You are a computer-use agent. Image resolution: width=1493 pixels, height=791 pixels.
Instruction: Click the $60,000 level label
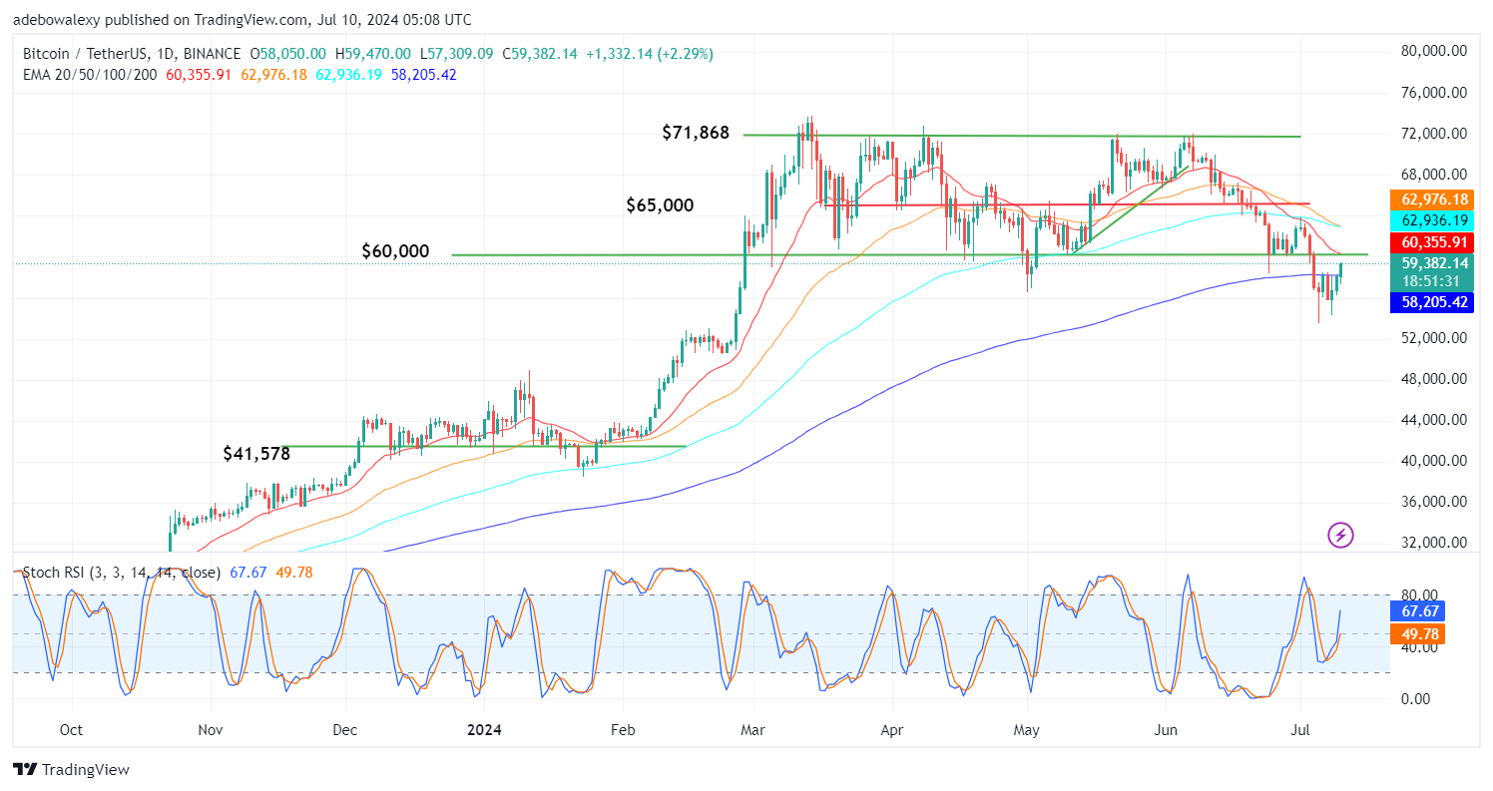pos(395,252)
